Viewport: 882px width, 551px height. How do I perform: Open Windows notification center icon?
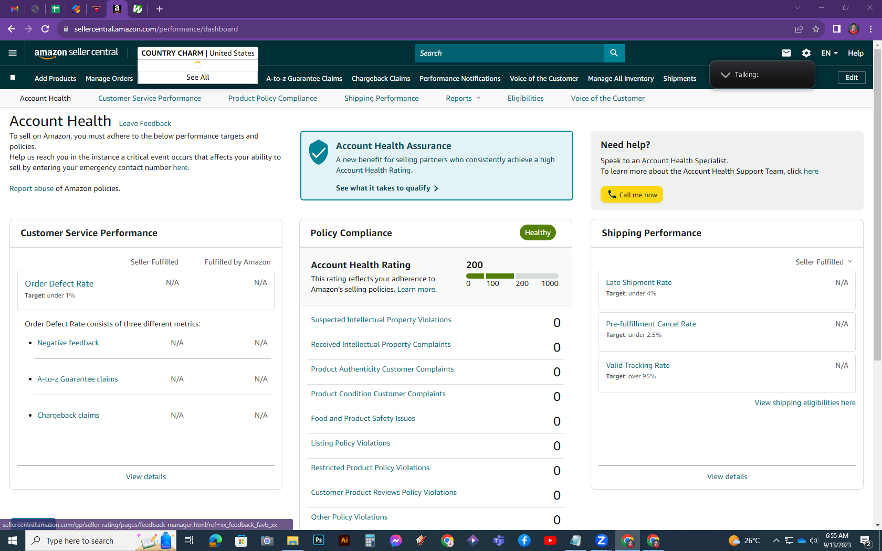click(x=866, y=541)
